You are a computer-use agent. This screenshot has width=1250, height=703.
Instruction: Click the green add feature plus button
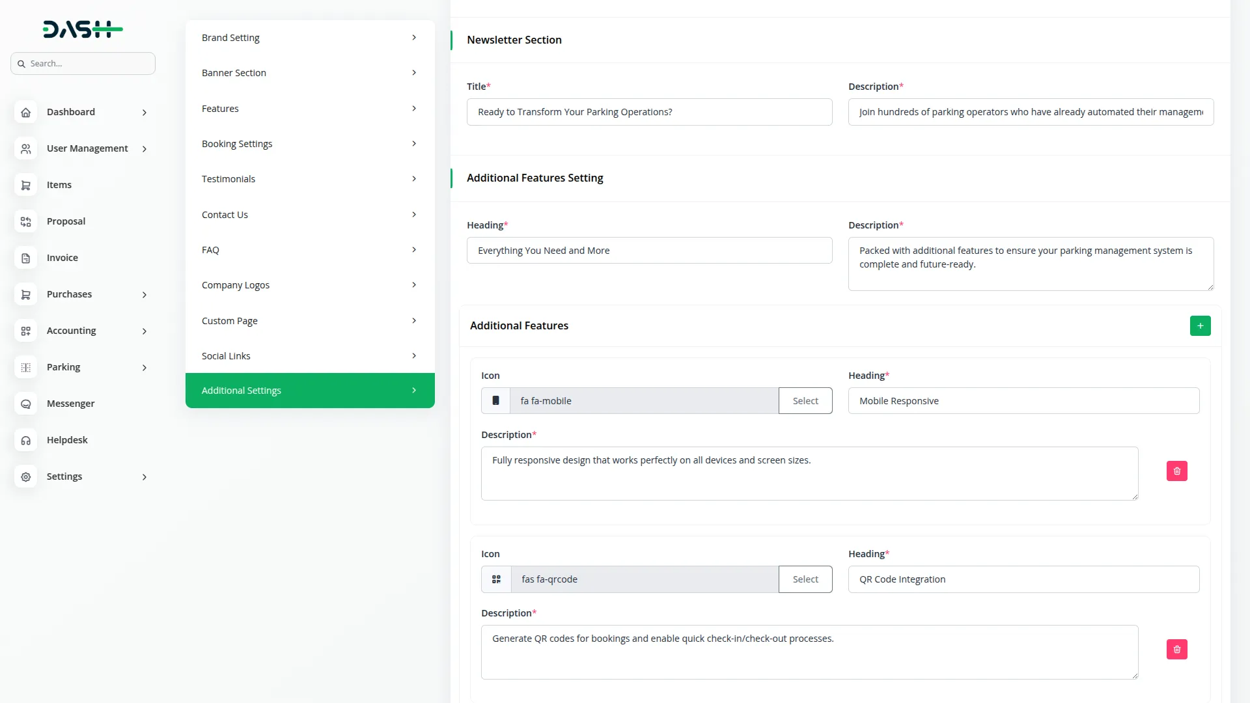click(1200, 325)
